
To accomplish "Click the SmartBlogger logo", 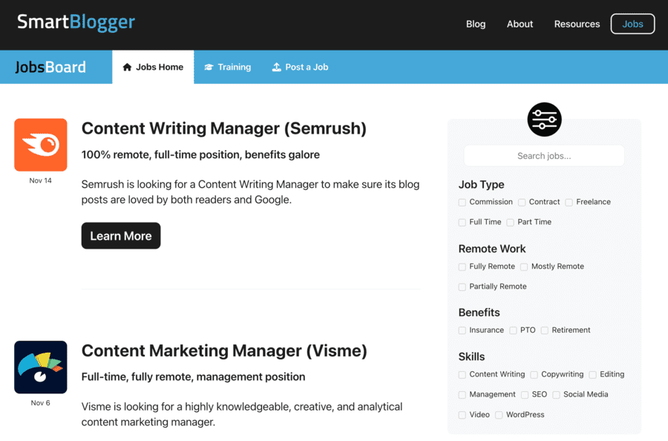I will tap(76, 22).
